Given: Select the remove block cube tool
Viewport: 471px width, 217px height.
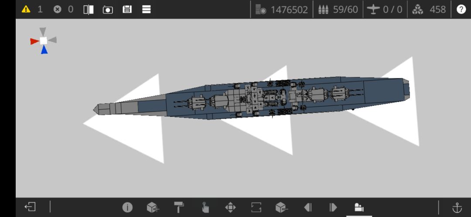Looking at the screenshot, I should tap(282, 207).
